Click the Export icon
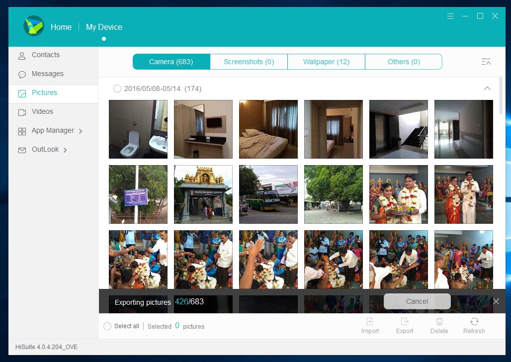The image size is (511, 362). click(405, 322)
